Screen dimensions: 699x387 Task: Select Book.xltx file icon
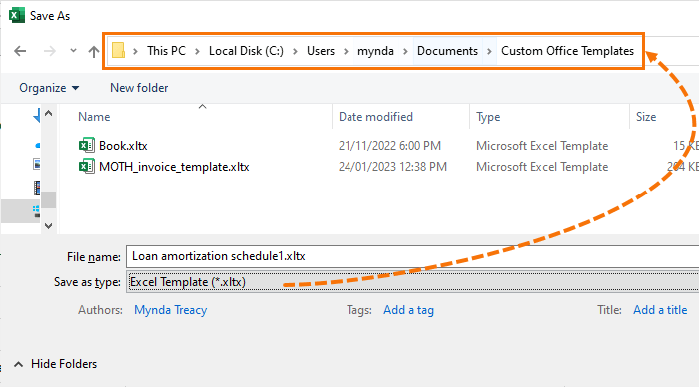(x=87, y=145)
